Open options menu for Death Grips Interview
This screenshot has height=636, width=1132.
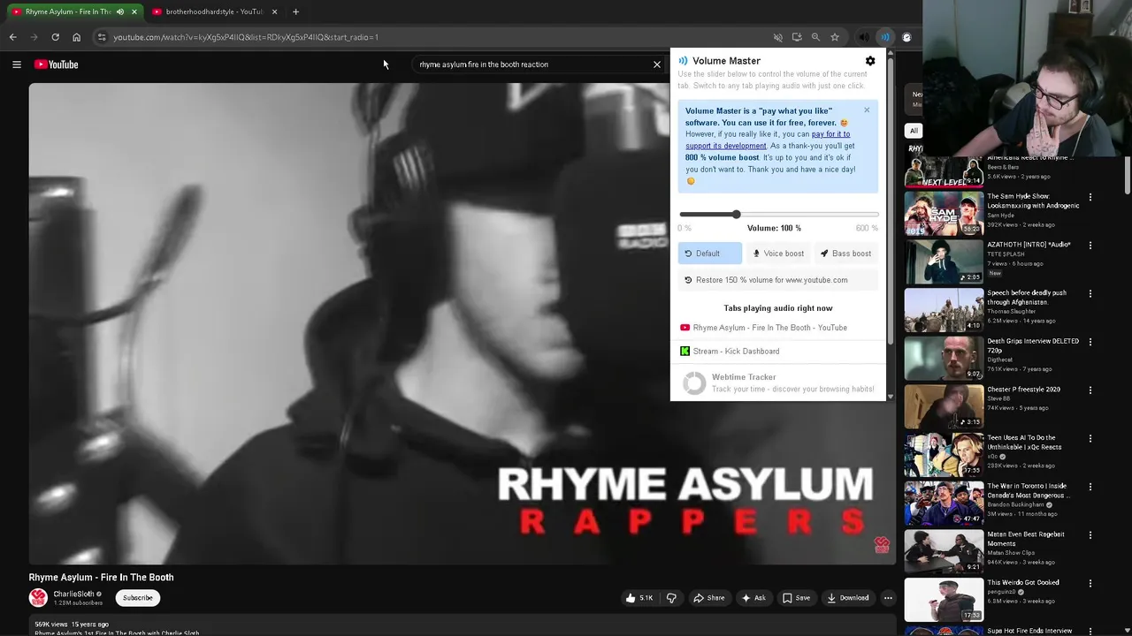point(1090,342)
